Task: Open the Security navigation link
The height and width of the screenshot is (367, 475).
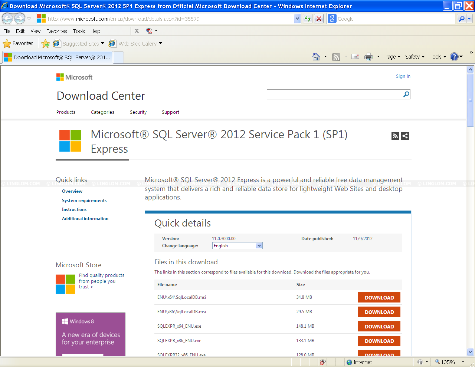Action: tap(138, 112)
